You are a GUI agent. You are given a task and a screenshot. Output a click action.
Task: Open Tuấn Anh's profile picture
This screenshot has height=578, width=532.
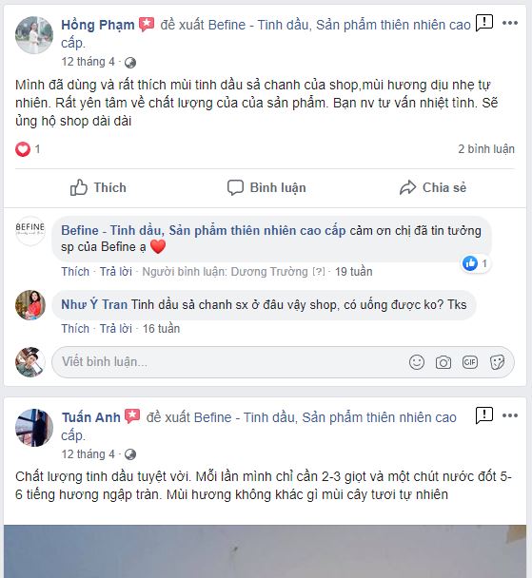click(x=34, y=427)
